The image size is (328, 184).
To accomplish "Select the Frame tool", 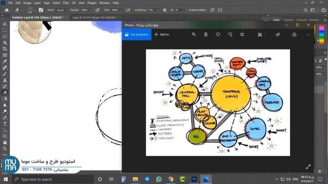I will point(5,55).
